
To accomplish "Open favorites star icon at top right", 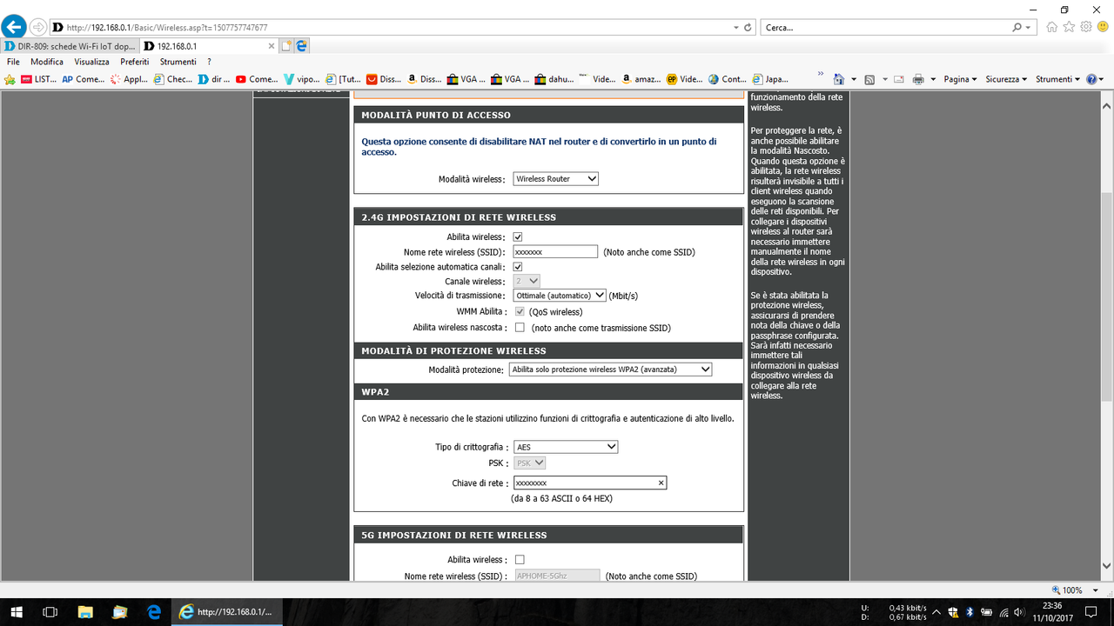I will 1070,27.
